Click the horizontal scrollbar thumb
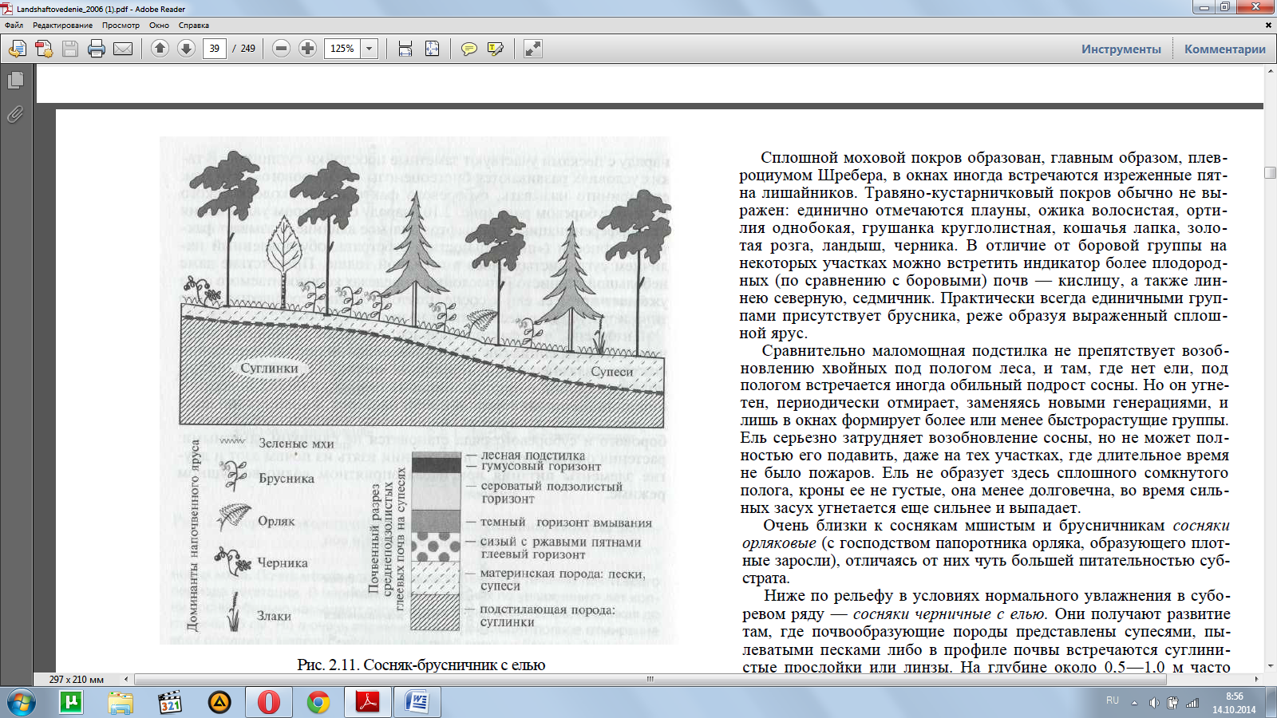1277x718 pixels. 650,679
